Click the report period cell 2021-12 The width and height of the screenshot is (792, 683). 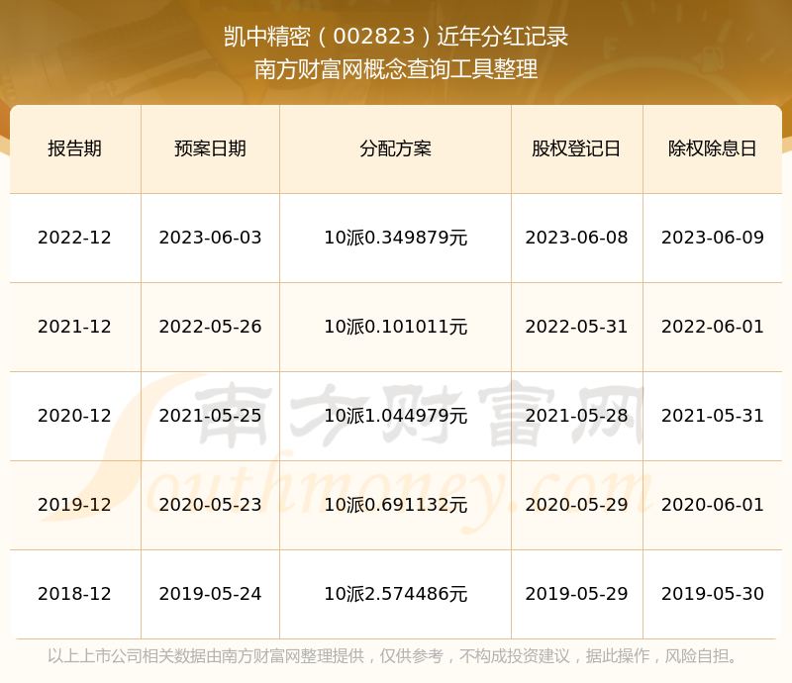click(x=75, y=327)
